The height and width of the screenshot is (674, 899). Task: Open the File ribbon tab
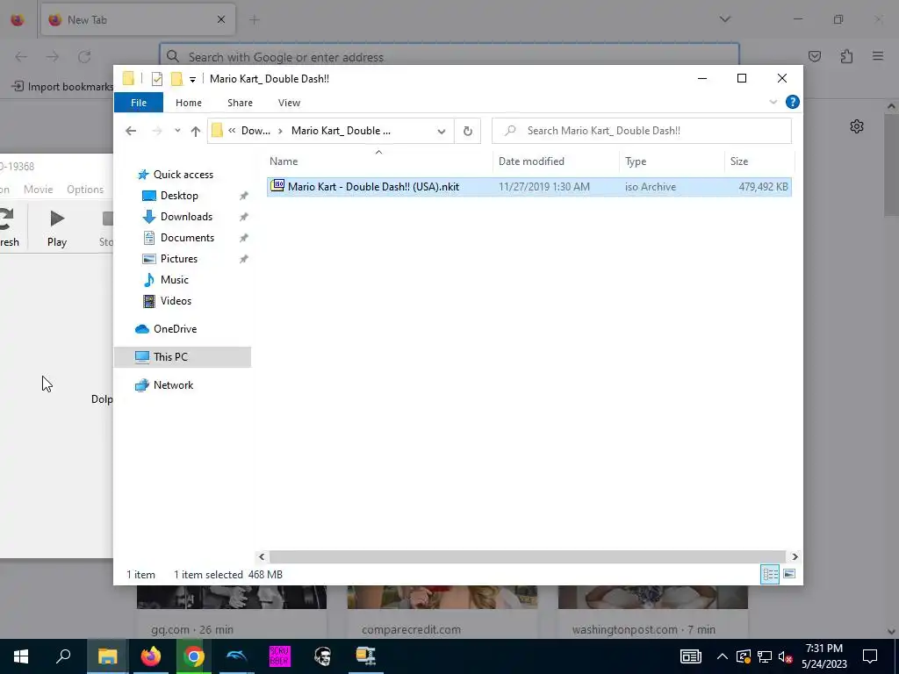[x=138, y=103]
